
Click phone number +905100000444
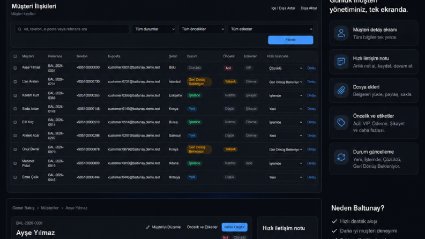(88, 177)
